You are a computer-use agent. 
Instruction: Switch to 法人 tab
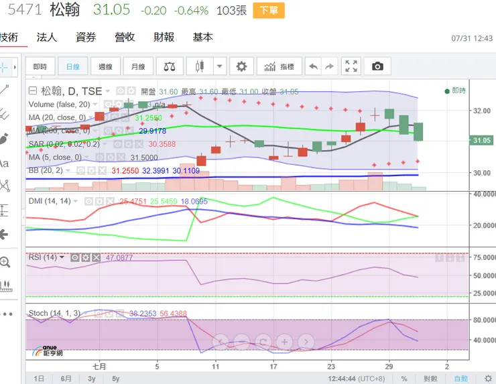(x=47, y=38)
